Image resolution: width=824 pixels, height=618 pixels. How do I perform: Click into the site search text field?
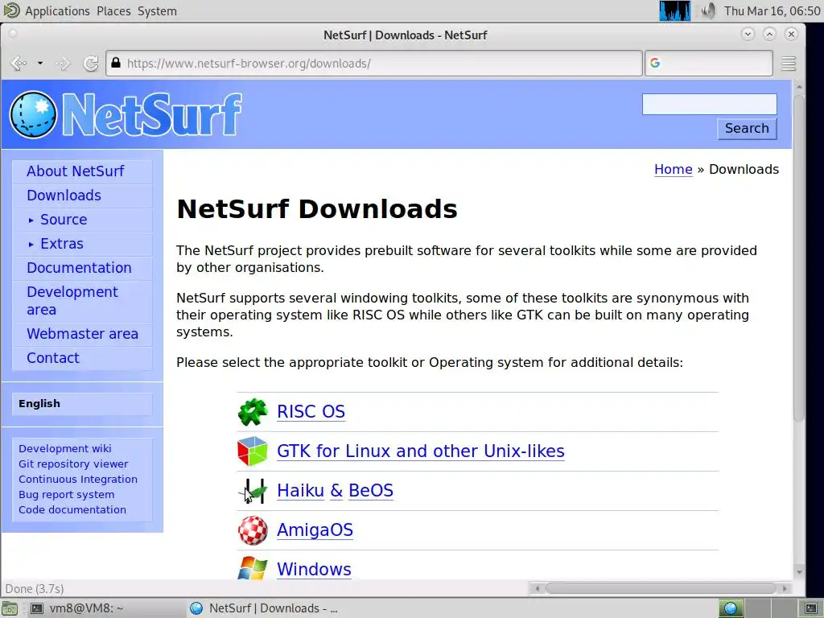click(x=710, y=104)
